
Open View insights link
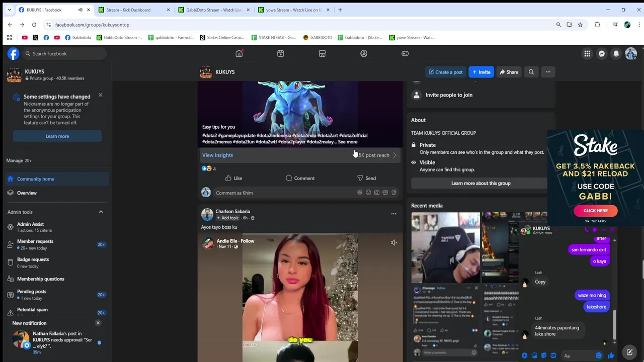point(217,155)
